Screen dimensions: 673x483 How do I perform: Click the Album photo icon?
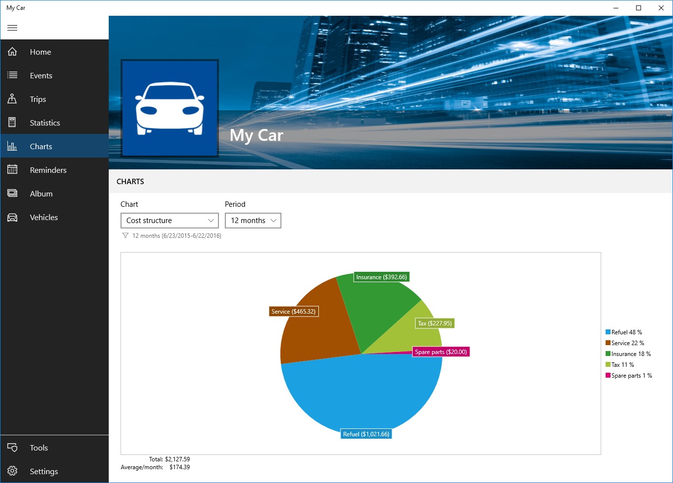click(x=12, y=193)
